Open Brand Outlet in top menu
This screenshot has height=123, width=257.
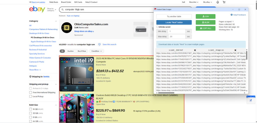click(x=66, y=2)
